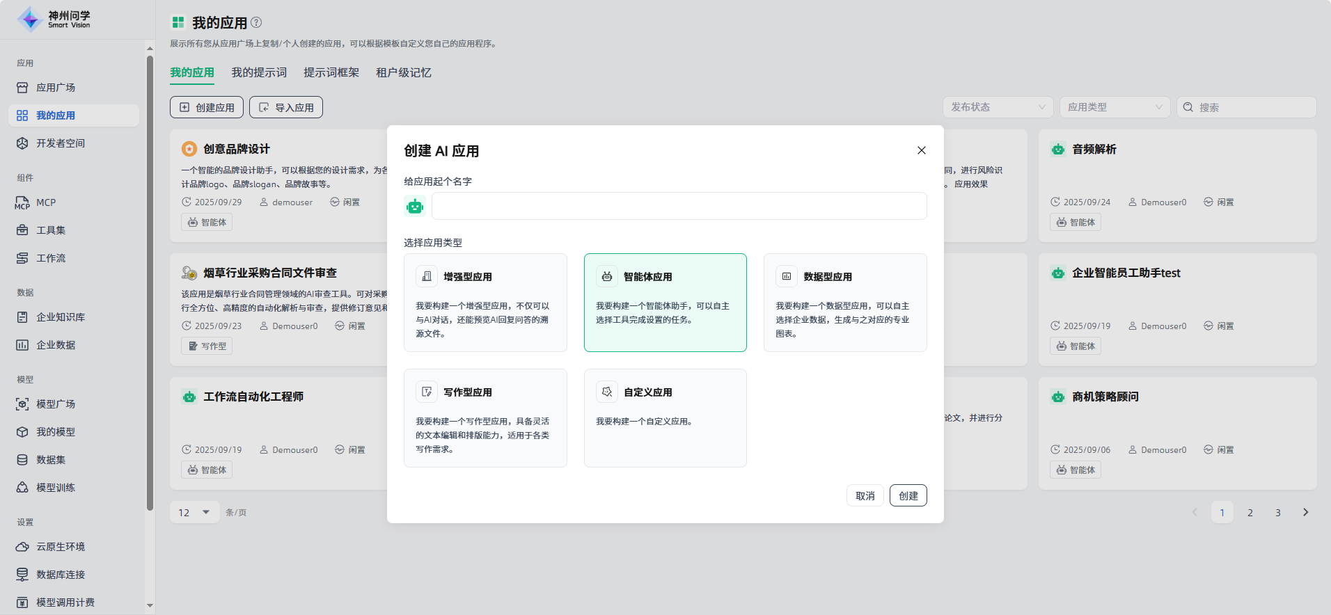Choose the 数据型应用 type option
Viewport: 1331px width, 615px height.
(844, 303)
